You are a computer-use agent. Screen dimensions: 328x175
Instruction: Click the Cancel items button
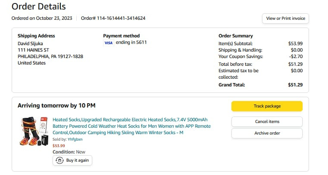[x=267, y=122]
